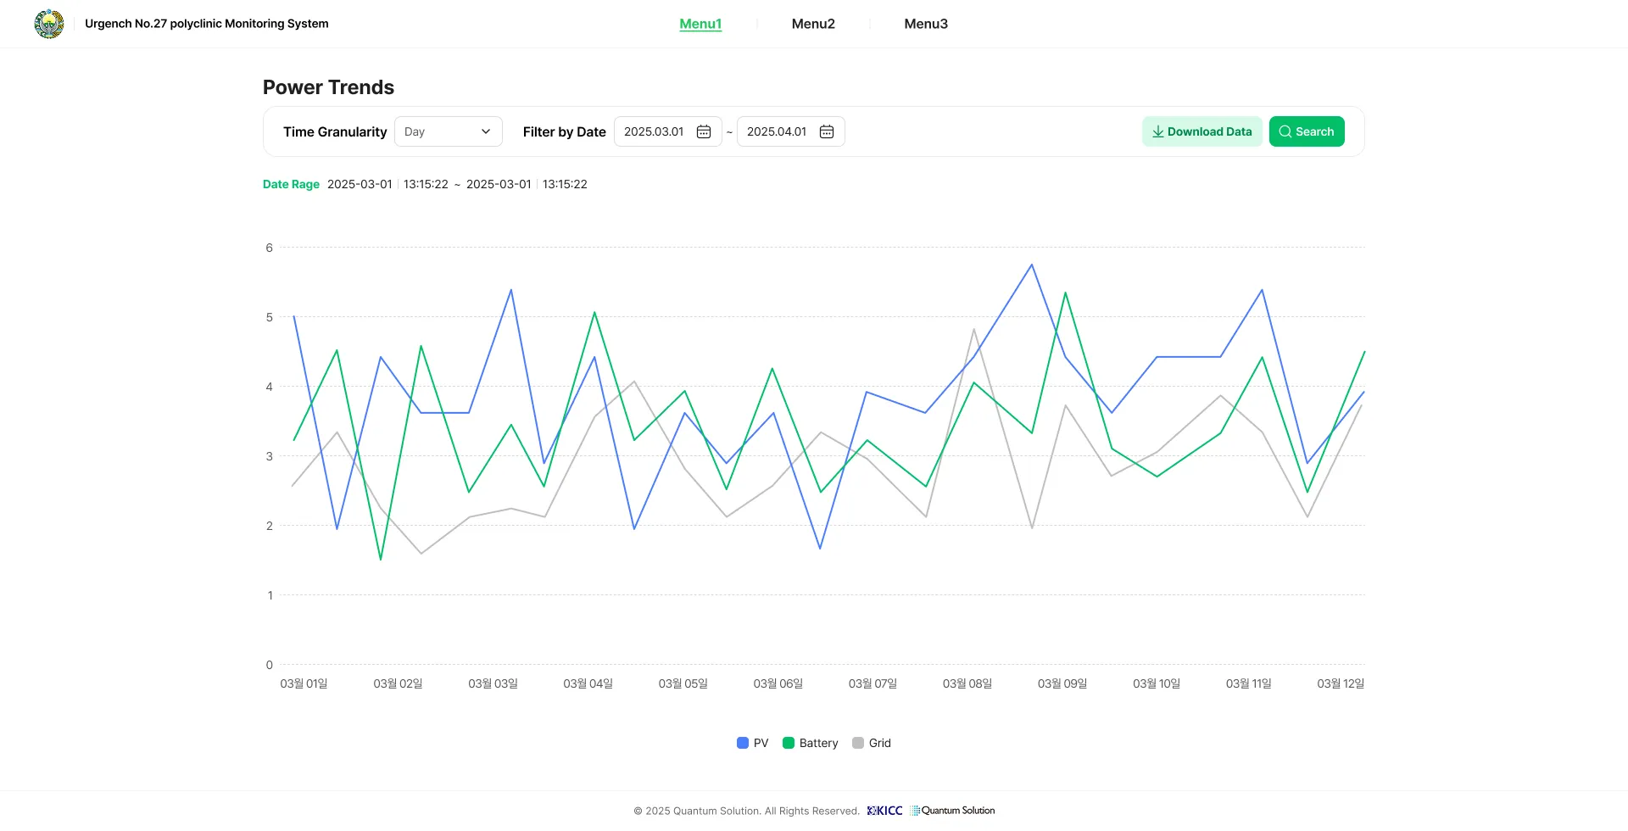Click Urgench No.27 polyclinic Monitoring System title

pyautogui.click(x=207, y=24)
